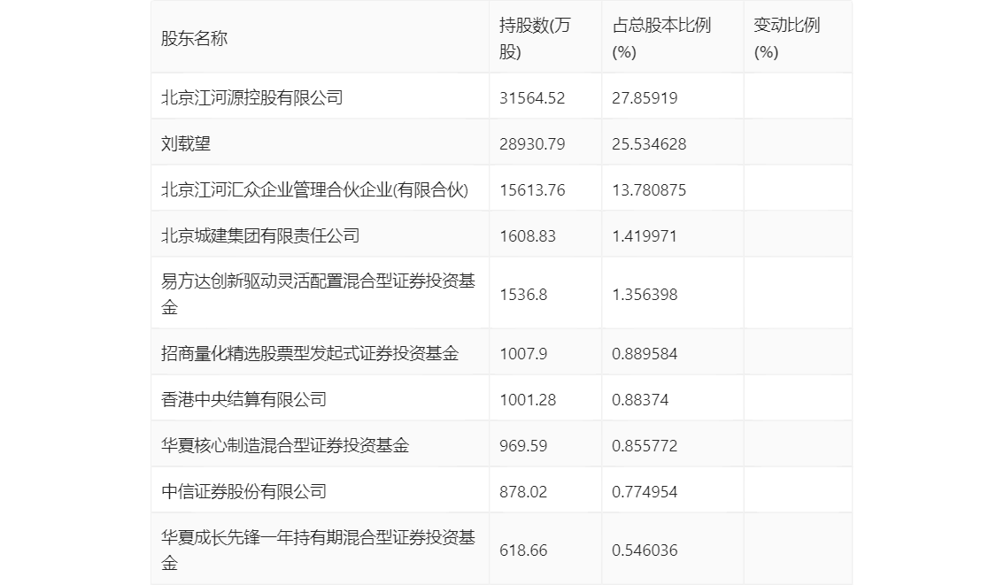Click percentage 1.419971
Image resolution: width=1004 pixels, height=585 pixels.
coord(645,236)
